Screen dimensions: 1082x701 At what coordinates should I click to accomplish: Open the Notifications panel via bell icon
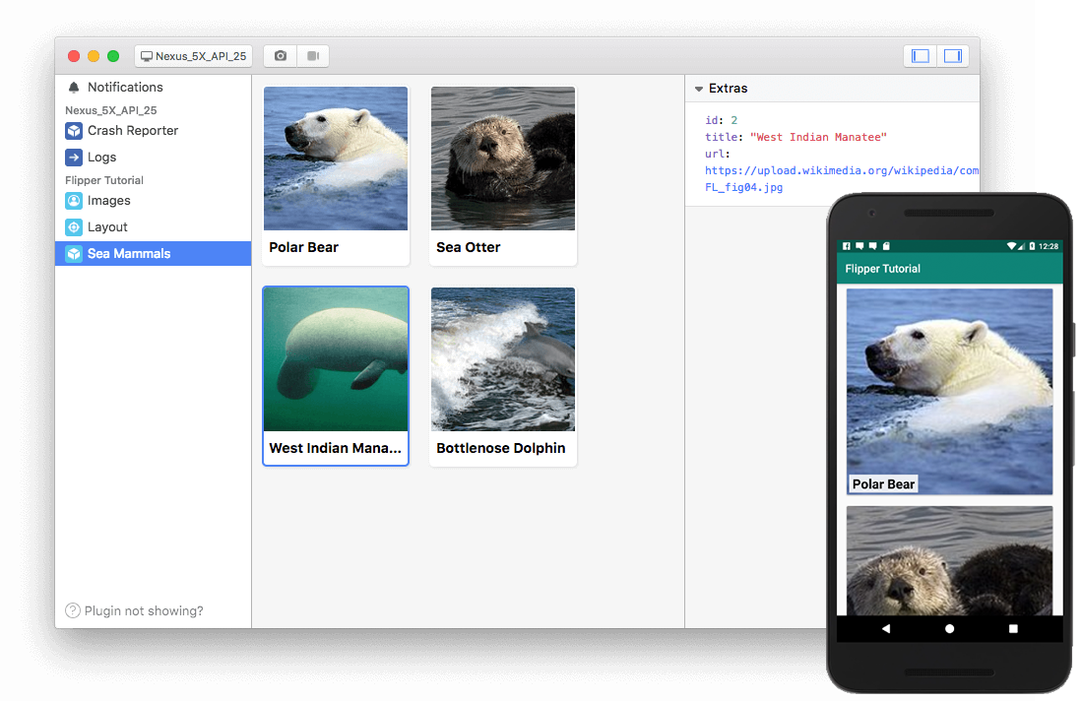(73, 87)
